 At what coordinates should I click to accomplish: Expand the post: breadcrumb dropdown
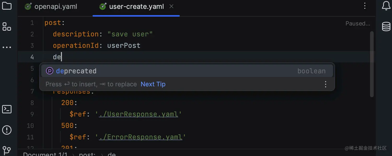tap(87, 154)
